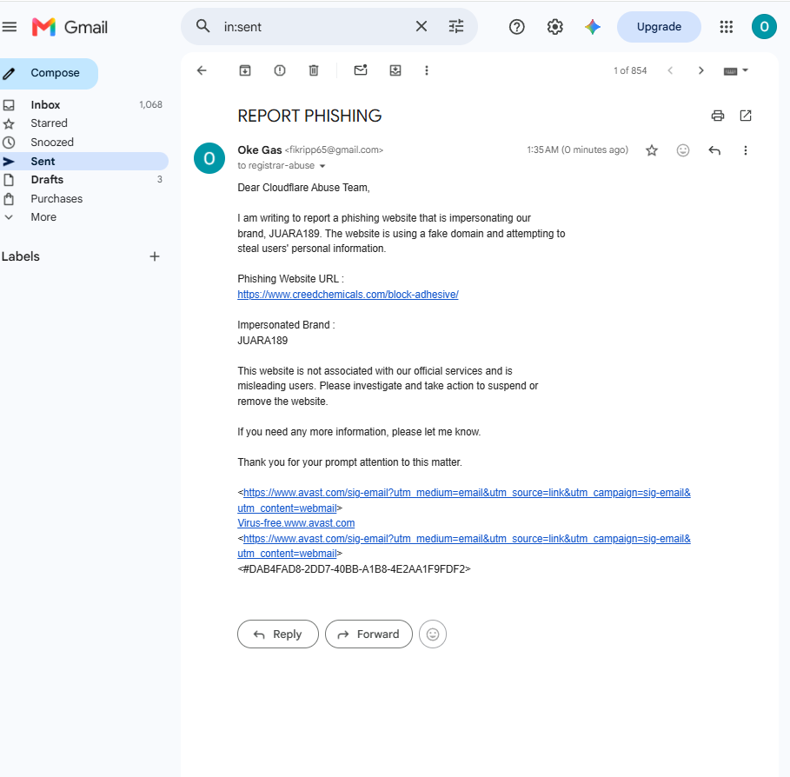Open Settings gear icon

click(554, 27)
